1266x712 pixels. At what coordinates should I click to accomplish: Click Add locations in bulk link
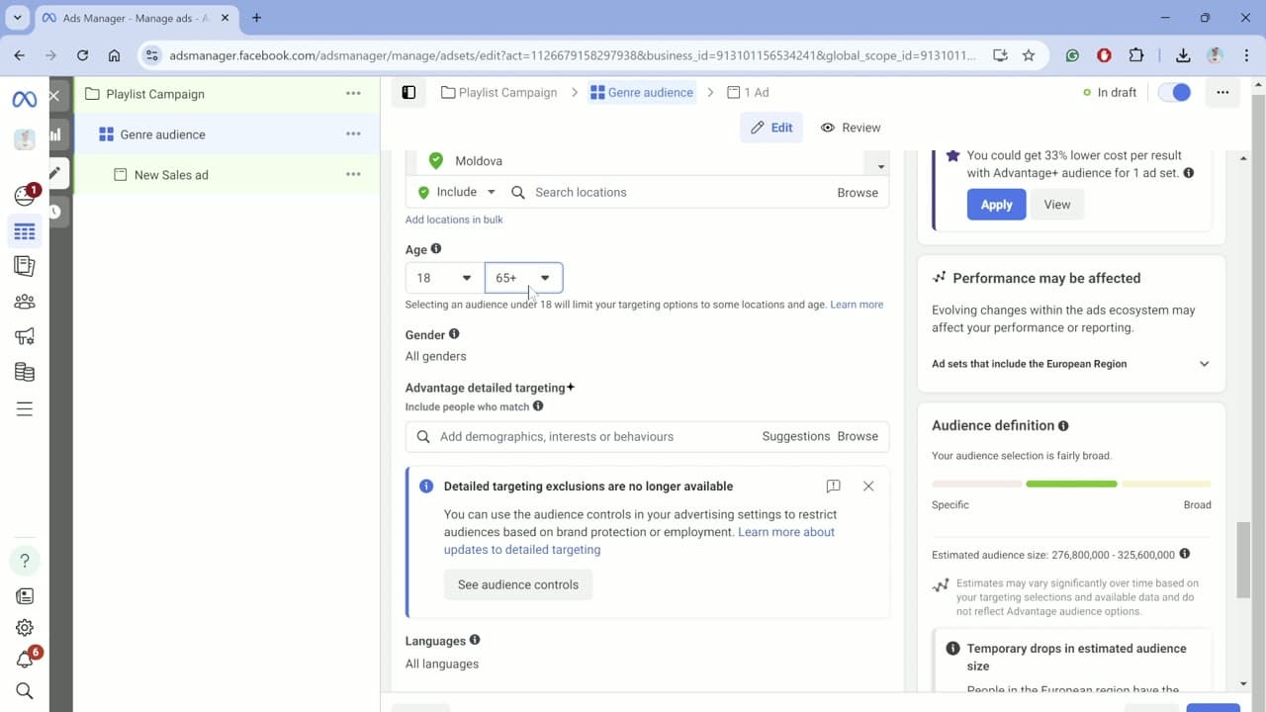(x=454, y=220)
